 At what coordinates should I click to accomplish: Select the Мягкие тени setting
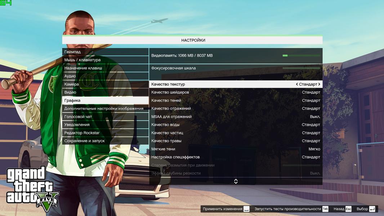[x=236, y=149]
